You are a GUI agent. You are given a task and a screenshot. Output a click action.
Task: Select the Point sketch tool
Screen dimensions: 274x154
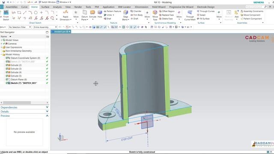tap(42, 12)
